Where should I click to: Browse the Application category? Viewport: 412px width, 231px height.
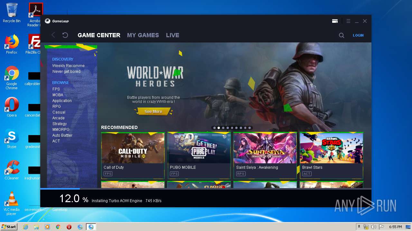pyautogui.click(x=62, y=101)
